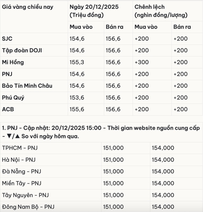
Task: Select the Phú Quý buy price 153,6
Action: coord(77,98)
